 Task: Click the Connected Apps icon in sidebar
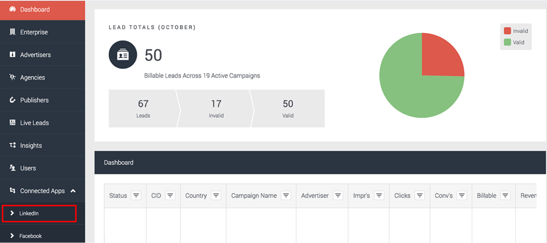tap(12, 191)
